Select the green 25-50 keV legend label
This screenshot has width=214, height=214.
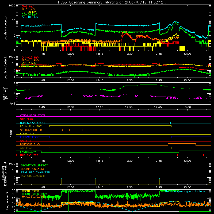[29, 14]
